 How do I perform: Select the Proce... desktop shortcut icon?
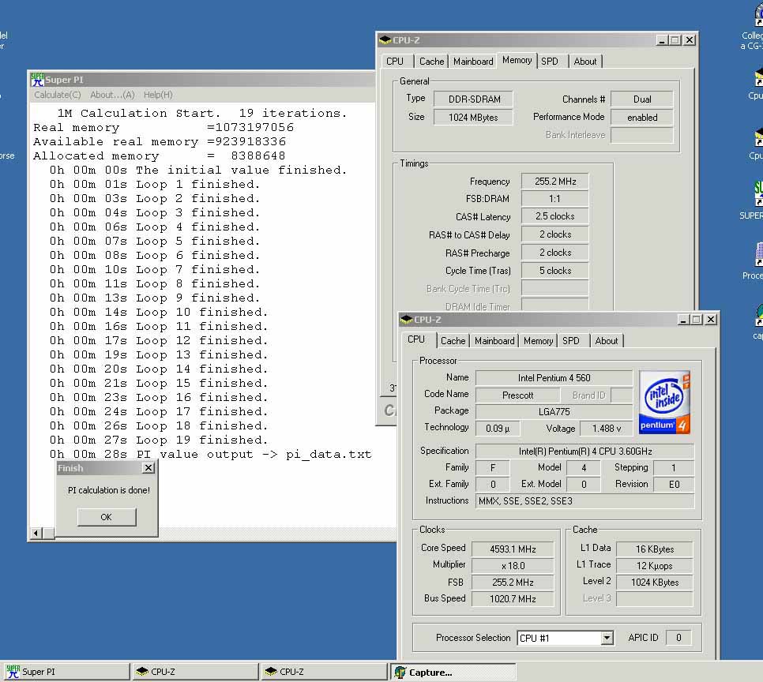pyautogui.click(x=758, y=254)
